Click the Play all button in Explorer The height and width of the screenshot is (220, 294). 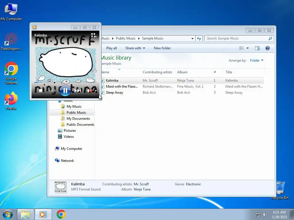pos(111,48)
